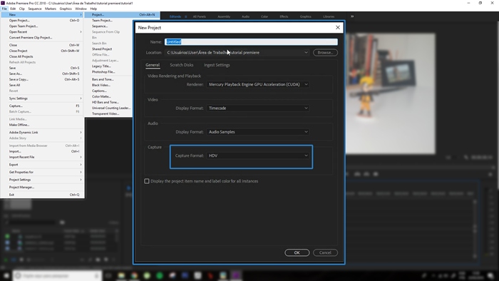Viewport: 499px width, 281px height.
Task: Close the New Project dialog with X
Action: [x=338, y=28]
